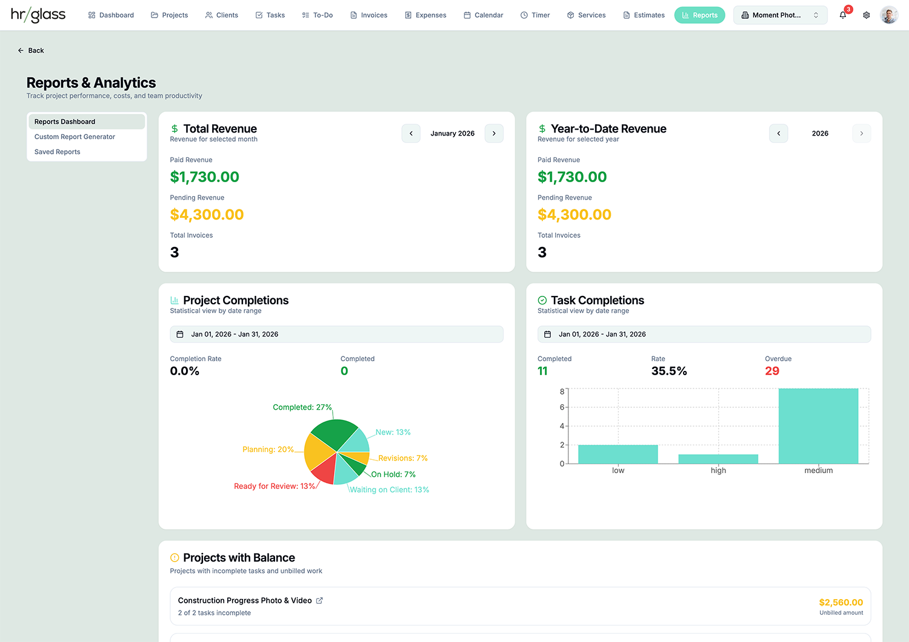Go to previous year in Year-to-Date Revenue
This screenshot has width=909, height=642.
[x=779, y=133]
